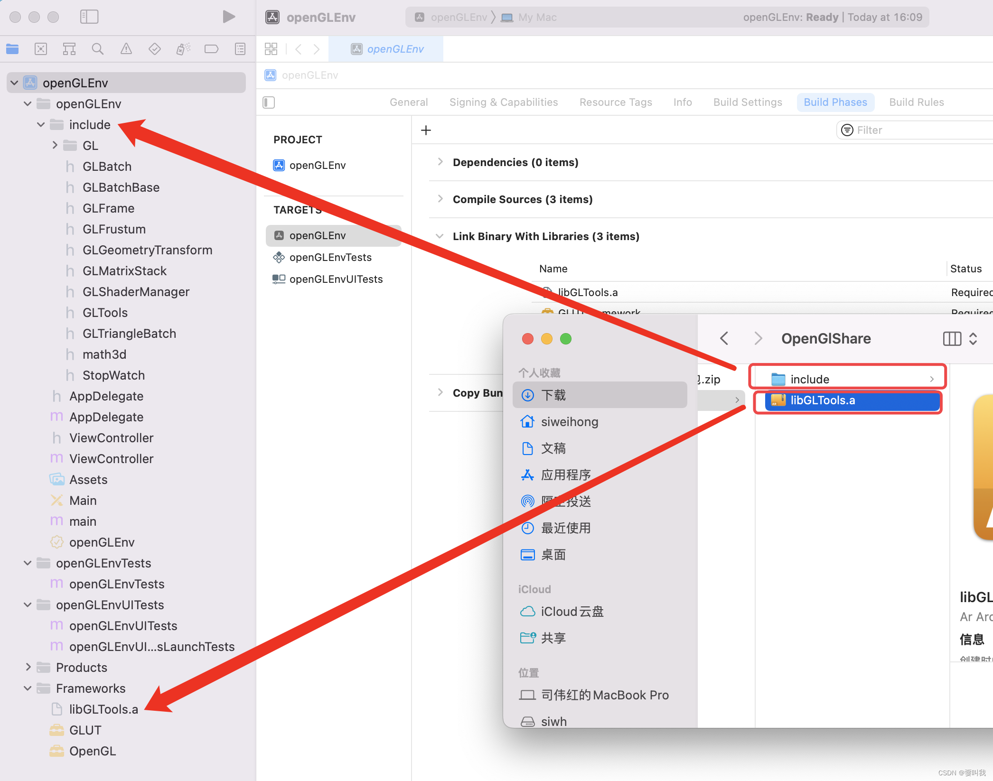Image resolution: width=993 pixels, height=781 pixels.
Task: Open 下载 in Finder sidebar
Action: point(553,395)
